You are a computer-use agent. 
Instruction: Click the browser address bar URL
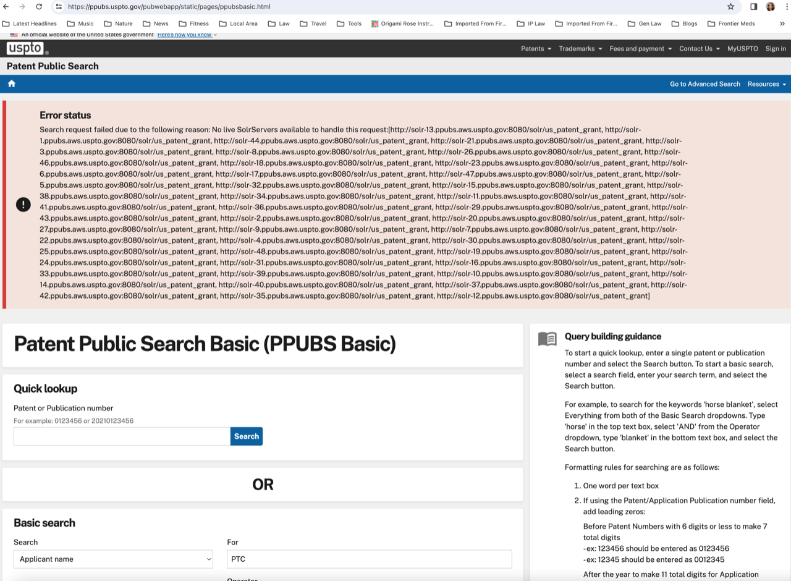click(169, 7)
